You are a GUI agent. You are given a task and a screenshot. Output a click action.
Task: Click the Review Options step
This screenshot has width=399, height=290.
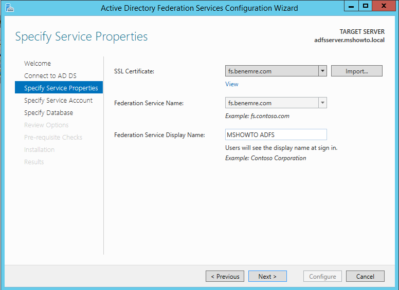pyautogui.click(x=46, y=125)
